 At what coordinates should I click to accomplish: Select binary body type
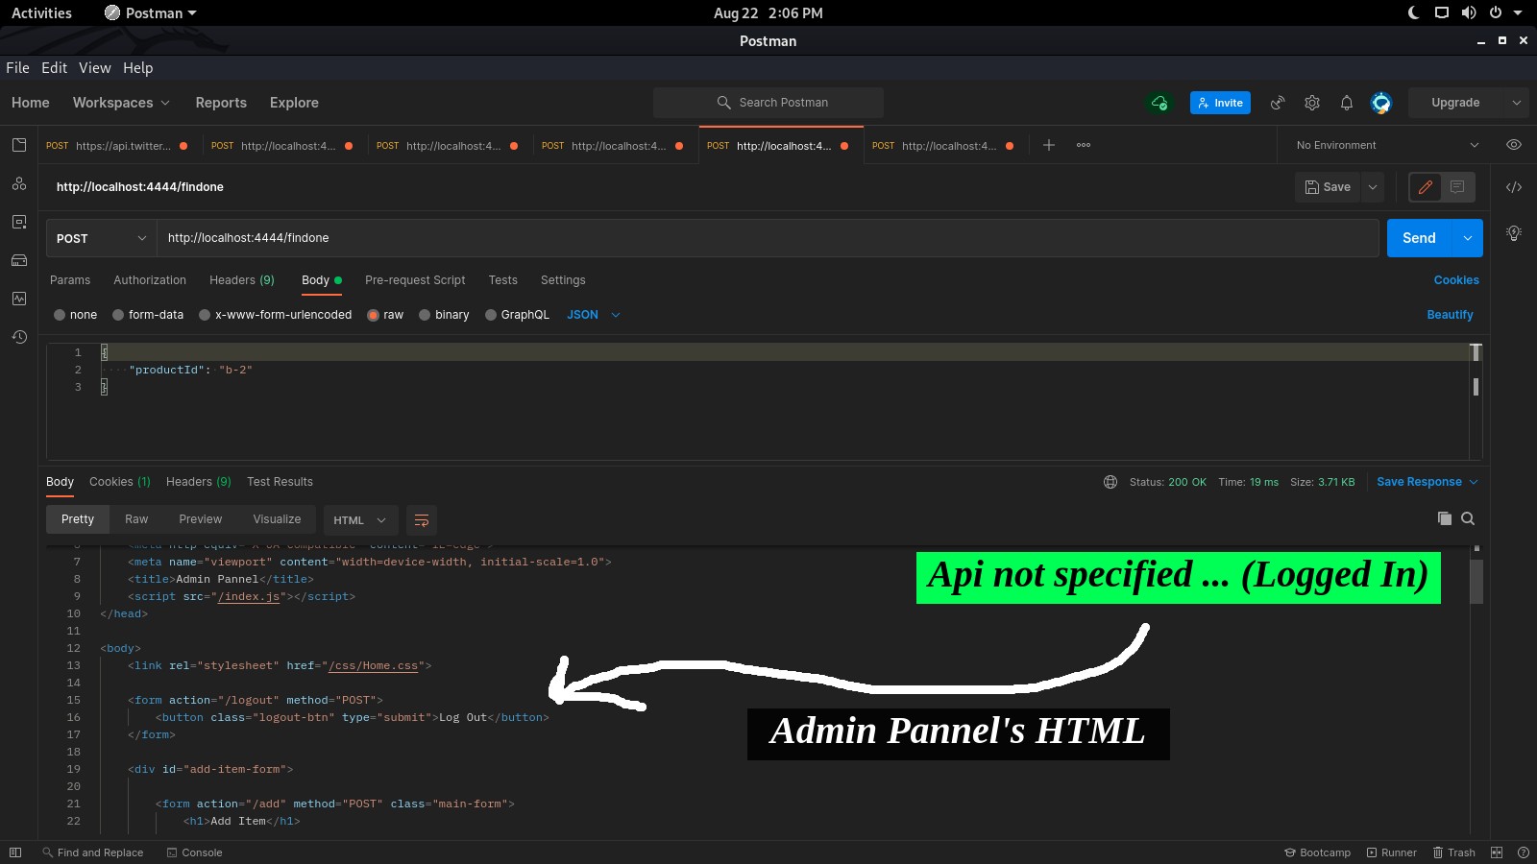(444, 314)
